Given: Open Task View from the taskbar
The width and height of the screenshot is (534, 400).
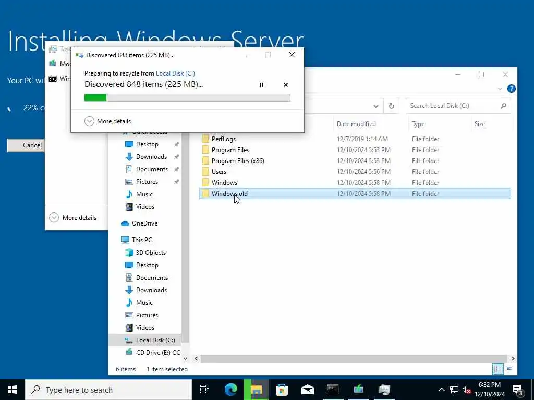Looking at the screenshot, I should 204,390.
